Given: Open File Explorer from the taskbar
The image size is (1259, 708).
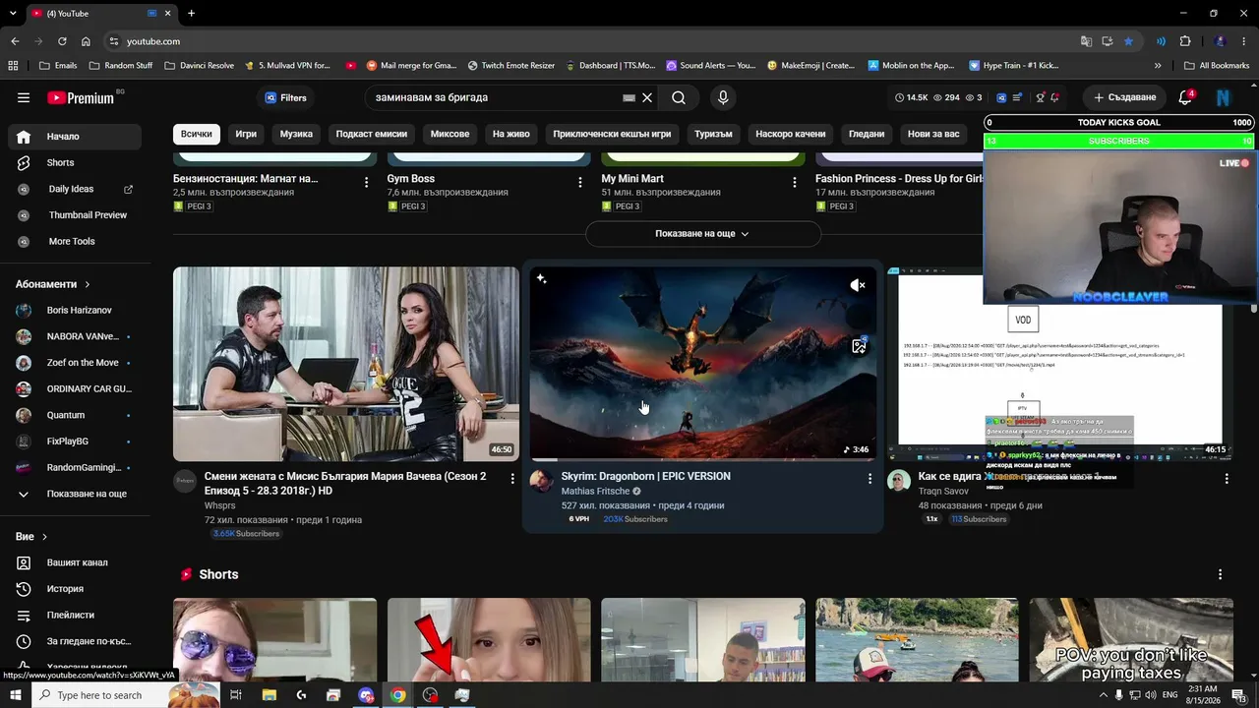Looking at the screenshot, I should coord(269,695).
